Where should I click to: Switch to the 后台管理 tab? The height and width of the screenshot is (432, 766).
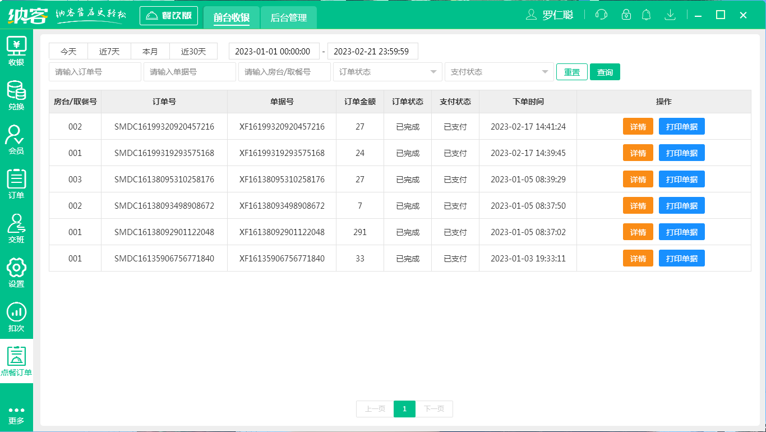(288, 18)
